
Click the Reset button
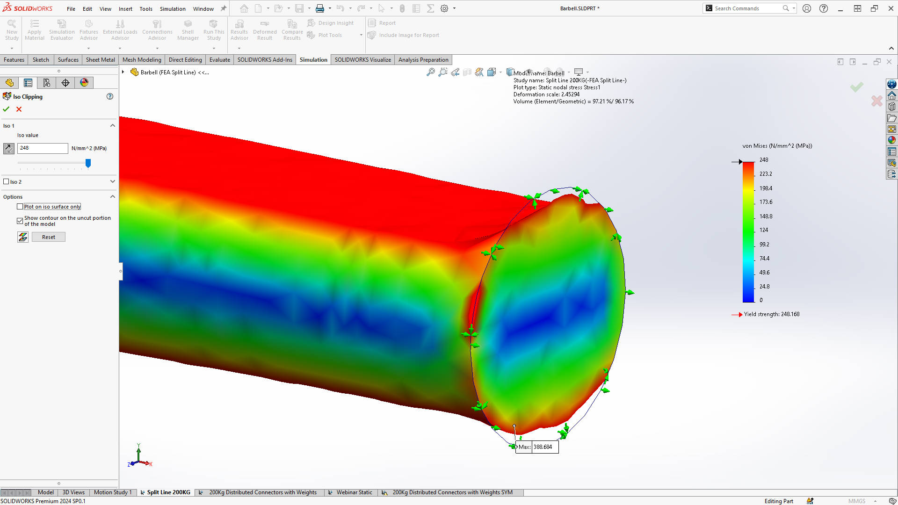(x=48, y=237)
